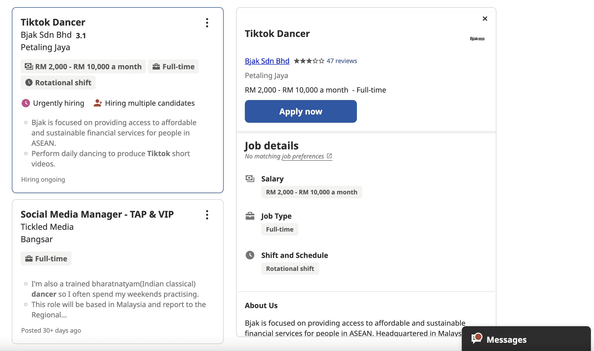Click the salary tag on the Tiktok Dancer card
This screenshot has width=594, height=351.
[83, 66]
